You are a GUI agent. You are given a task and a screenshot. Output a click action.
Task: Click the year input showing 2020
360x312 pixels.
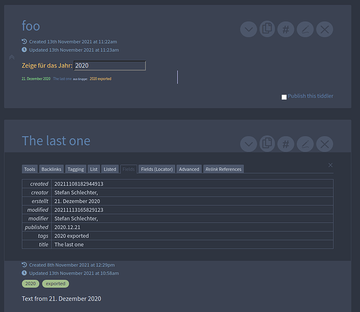click(109, 66)
